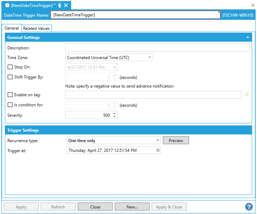Close the panel using the top-right gray X
Image resolution: width=257 pixels, height=214 pixels.
(x=253, y=5)
